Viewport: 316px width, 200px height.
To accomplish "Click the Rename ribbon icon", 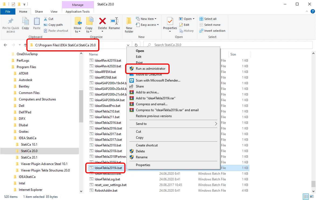I will [x=114, y=21].
